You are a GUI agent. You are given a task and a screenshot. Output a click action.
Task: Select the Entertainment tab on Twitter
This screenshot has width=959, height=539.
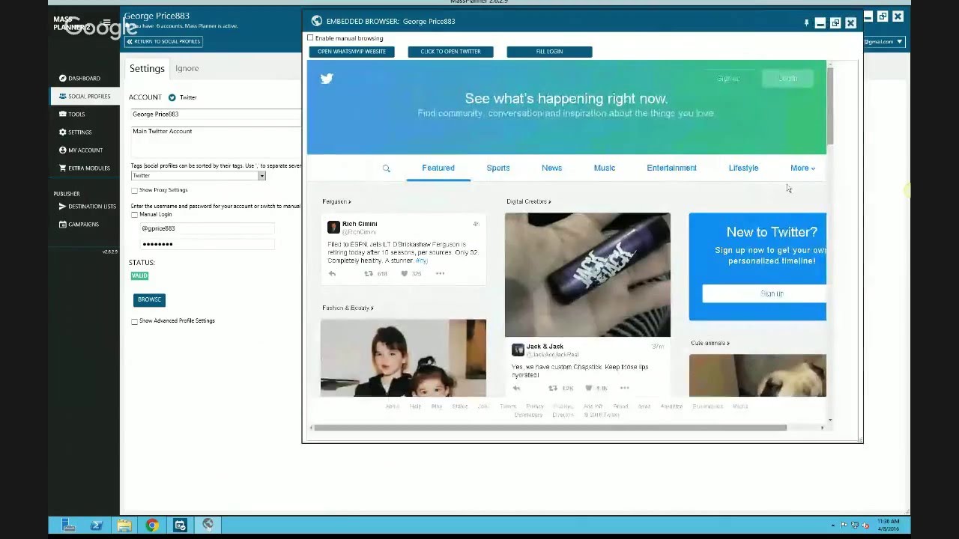pyautogui.click(x=672, y=168)
